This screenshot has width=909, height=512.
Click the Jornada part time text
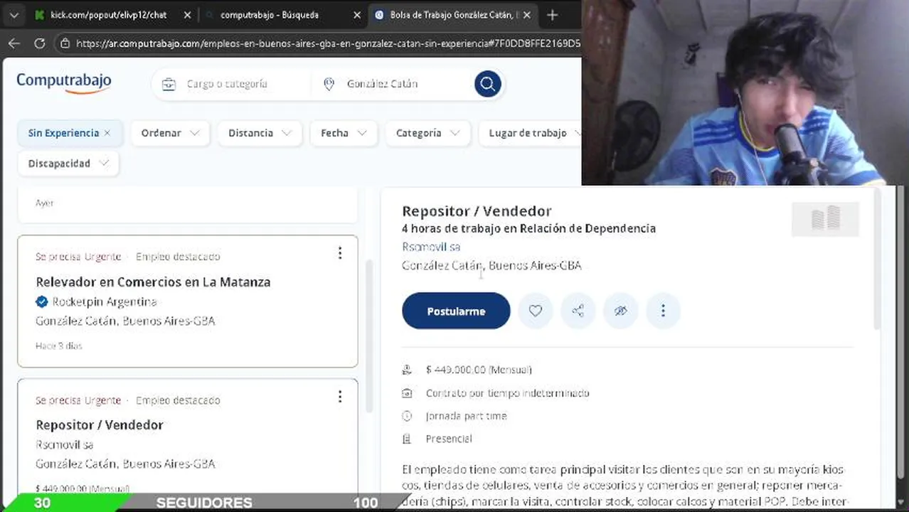[466, 416]
